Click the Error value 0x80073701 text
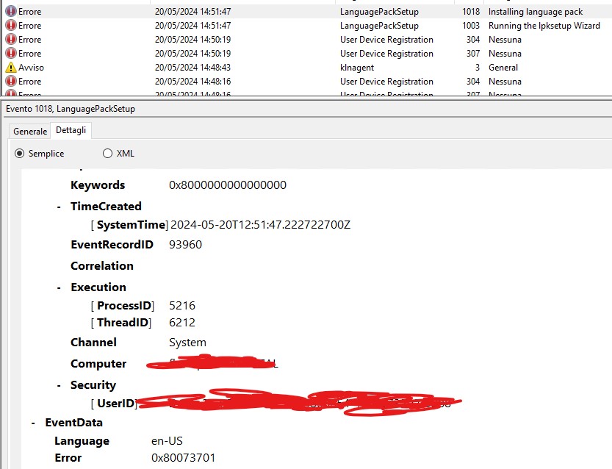Image resolution: width=612 pixels, height=469 pixels. [184, 457]
